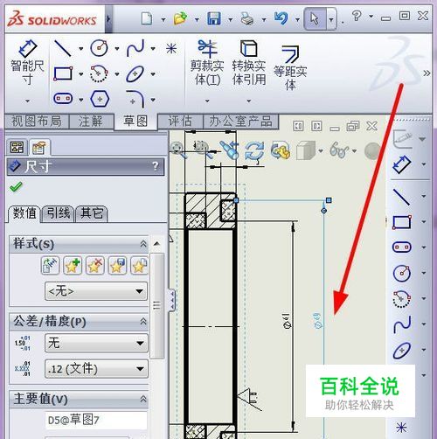Open FeatureManager design tree tab icon
Image resolution: width=437 pixels, height=439 pixels.
(x=17, y=148)
